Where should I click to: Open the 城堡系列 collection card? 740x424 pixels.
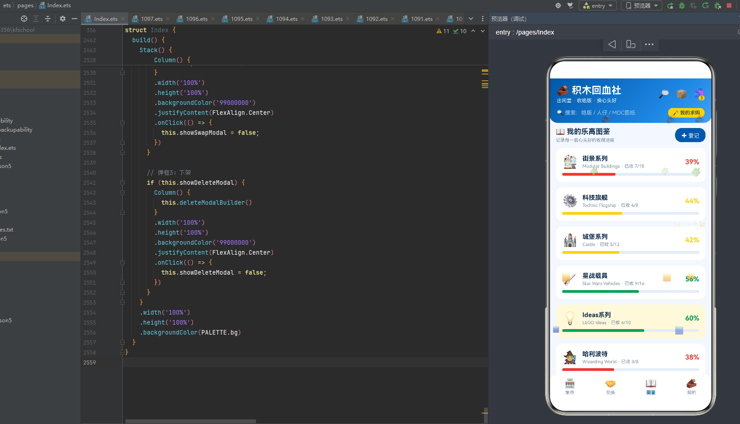630,243
